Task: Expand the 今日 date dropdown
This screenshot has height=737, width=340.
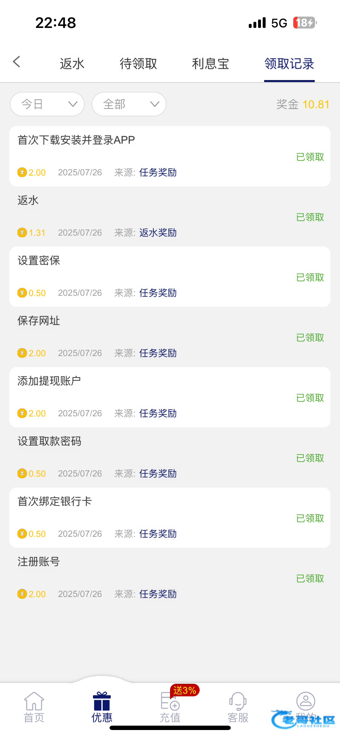Action: [47, 104]
